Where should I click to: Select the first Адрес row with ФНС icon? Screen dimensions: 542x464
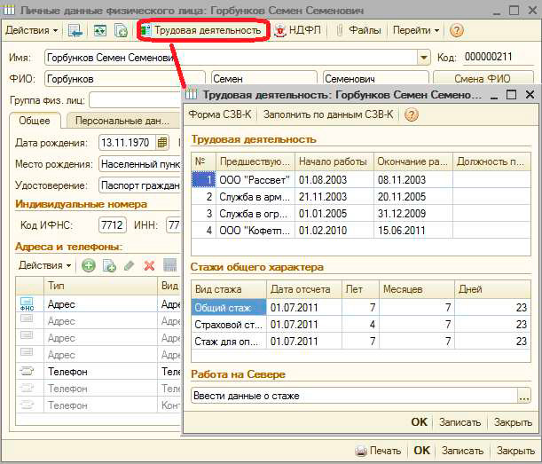pyautogui.click(x=98, y=304)
